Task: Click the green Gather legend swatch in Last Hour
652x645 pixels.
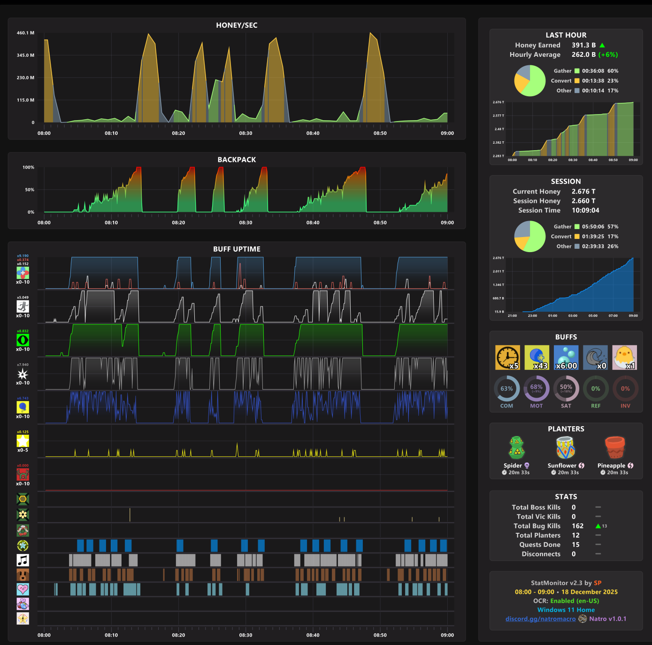Action: point(577,71)
